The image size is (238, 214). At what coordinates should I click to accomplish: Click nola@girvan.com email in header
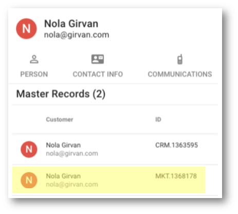coord(77,35)
